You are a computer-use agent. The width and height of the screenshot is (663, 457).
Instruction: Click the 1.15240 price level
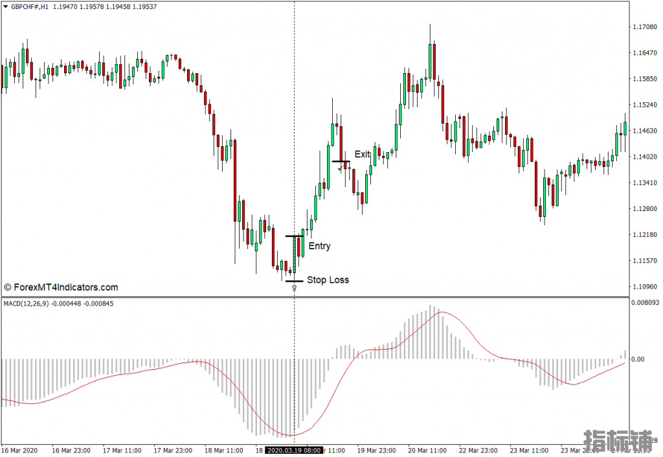pos(645,105)
